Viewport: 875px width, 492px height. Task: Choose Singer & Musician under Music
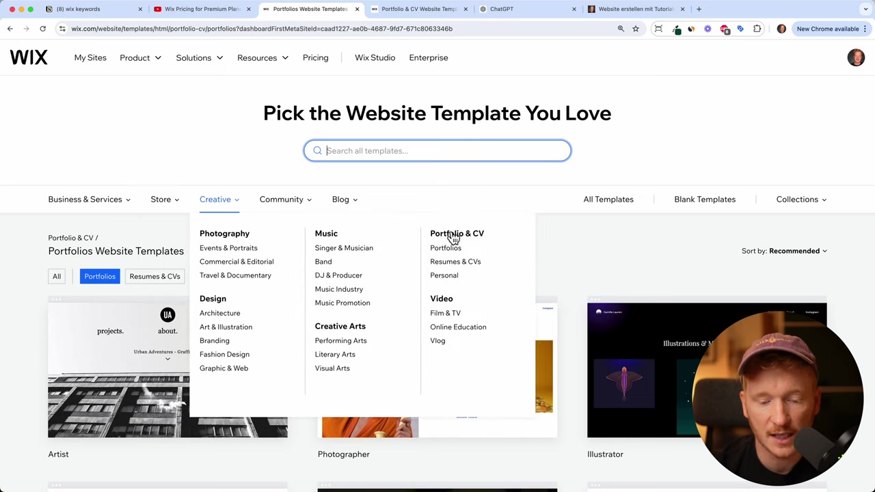pyautogui.click(x=344, y=248)
